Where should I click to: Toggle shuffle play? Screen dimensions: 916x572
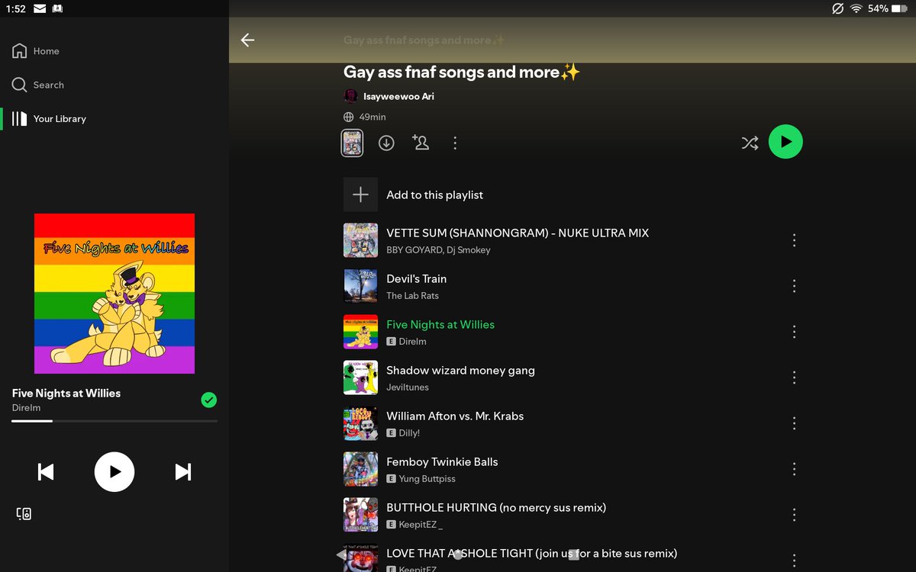point(750,143)
